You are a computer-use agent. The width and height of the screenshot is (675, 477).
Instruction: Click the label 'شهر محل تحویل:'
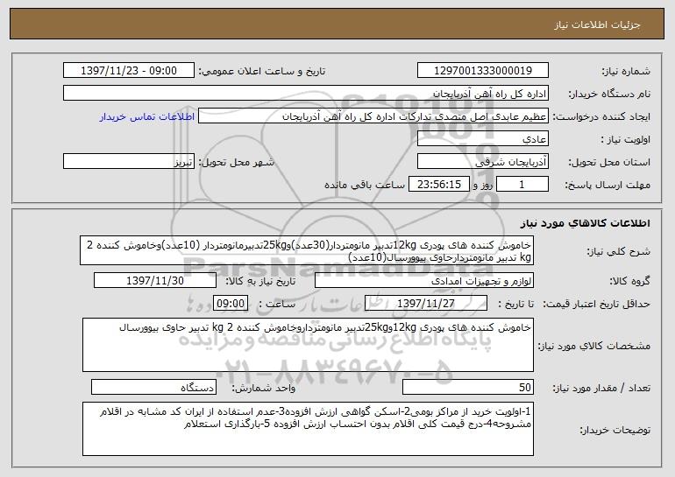236,162
